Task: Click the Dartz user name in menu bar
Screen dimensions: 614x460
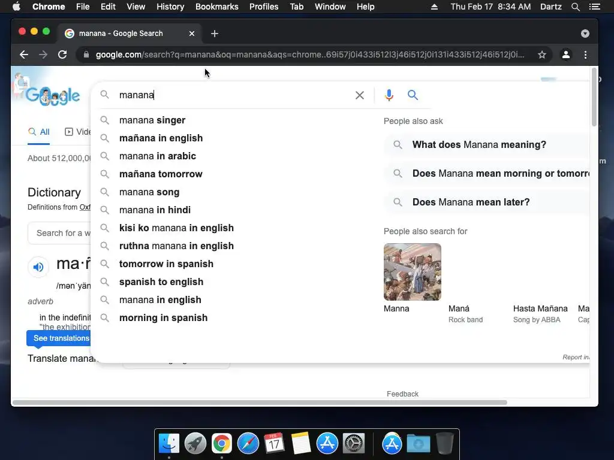Action: pyautogui.click(x=550, y=7)
